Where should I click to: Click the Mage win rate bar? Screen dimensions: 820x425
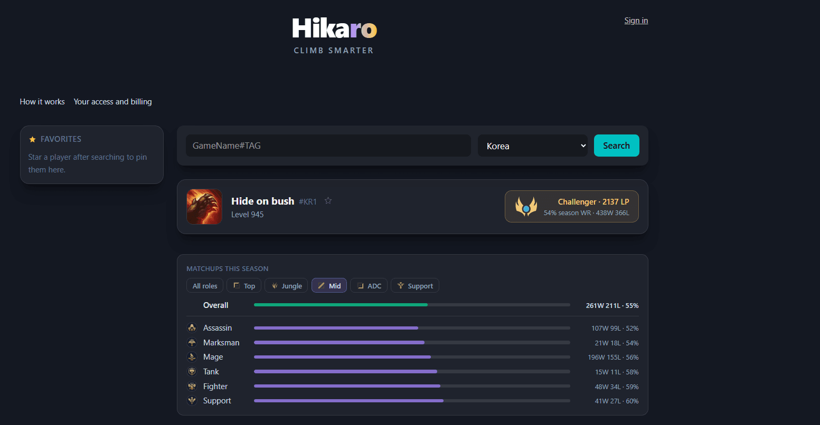pyautogui.click(x=412, y=357)
